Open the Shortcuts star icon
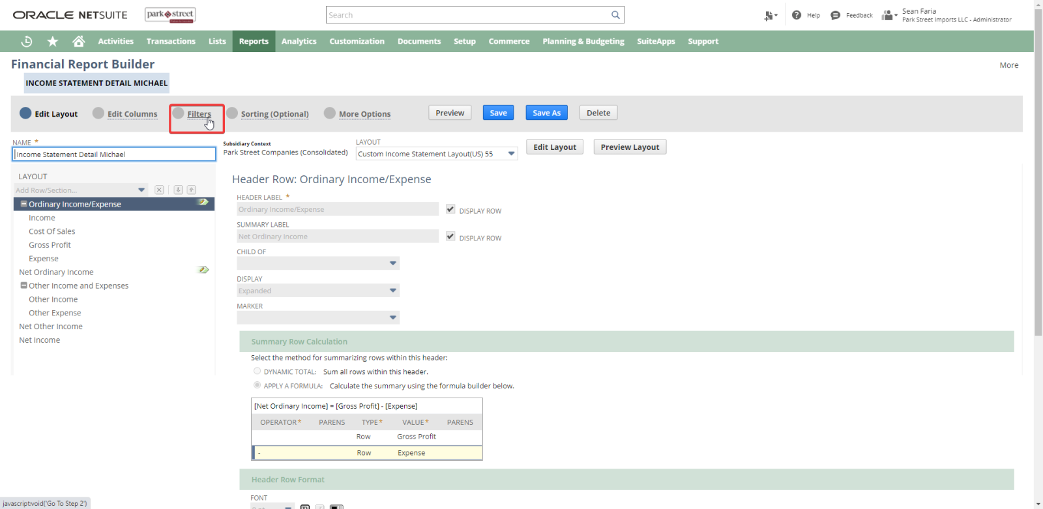Viewport: 1043px width, 509px height. tap(53, 41)
